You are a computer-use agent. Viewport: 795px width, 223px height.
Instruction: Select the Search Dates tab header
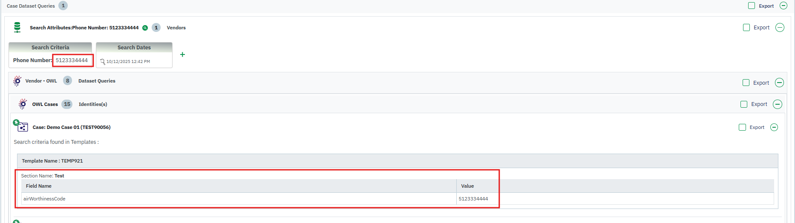pos(134,47)
